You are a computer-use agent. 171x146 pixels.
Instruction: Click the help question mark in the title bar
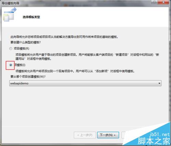[155, 2]
